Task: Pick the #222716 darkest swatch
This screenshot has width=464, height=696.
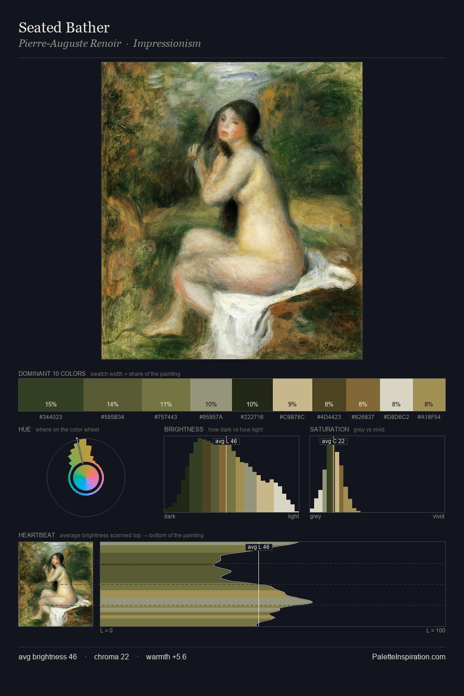Action: (252, 395)
